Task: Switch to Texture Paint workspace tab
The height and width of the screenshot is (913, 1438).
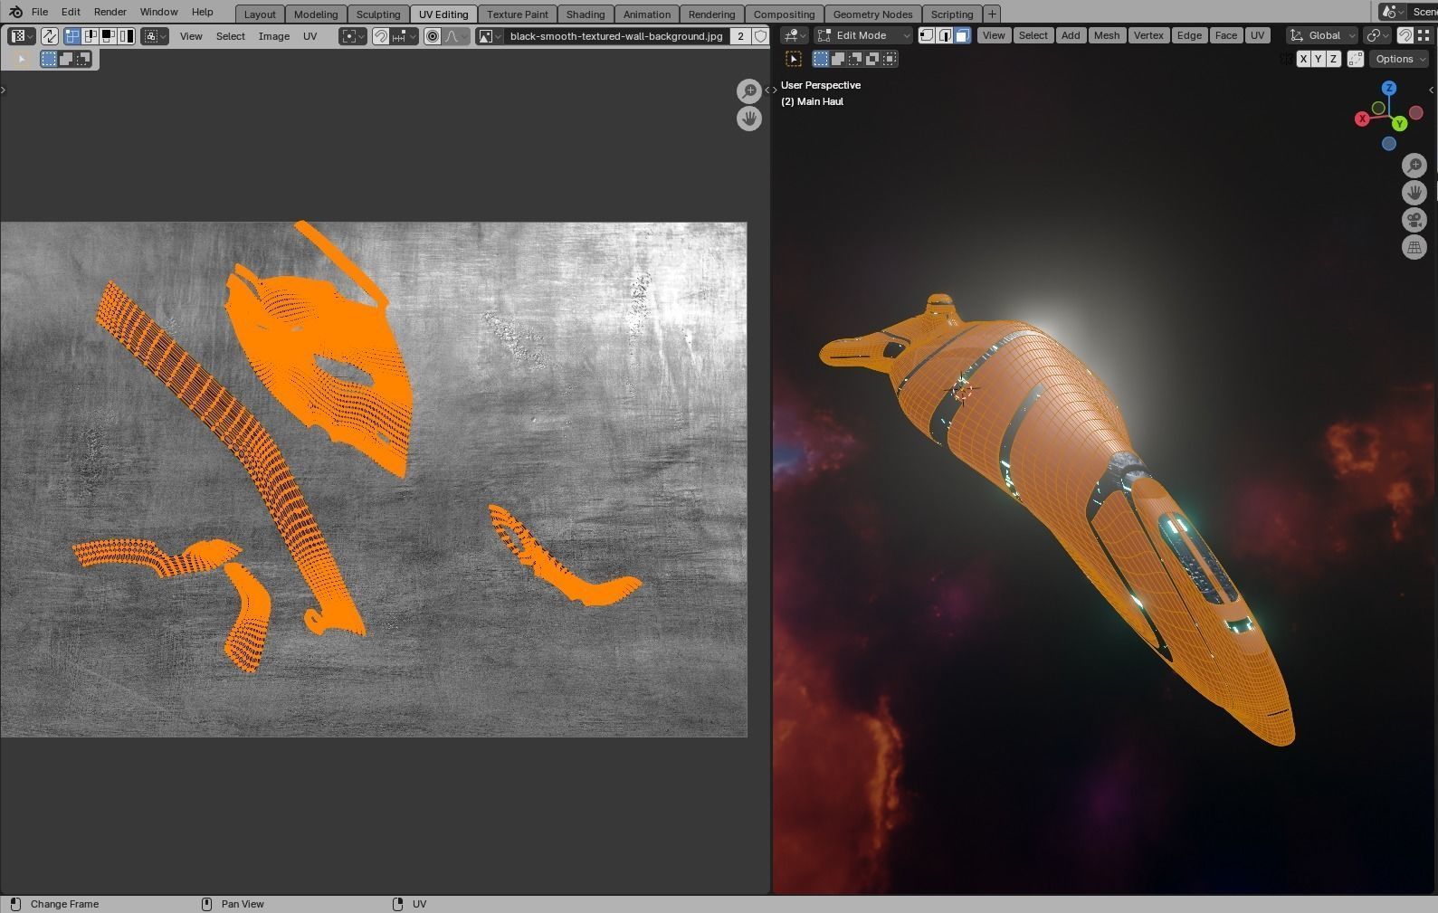Action: [x=518, y=14]
